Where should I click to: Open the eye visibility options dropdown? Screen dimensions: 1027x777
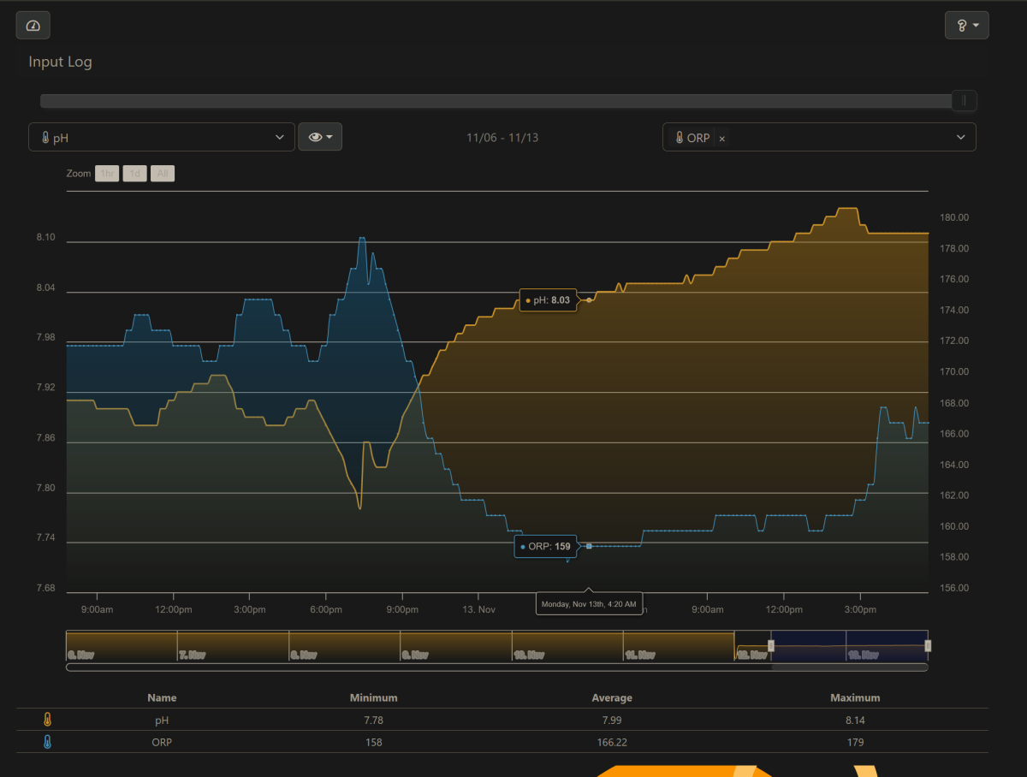point(320,137)
